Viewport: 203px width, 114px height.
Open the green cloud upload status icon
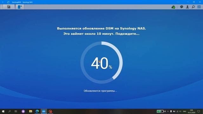(x=173, y=7)
